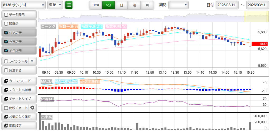Viewport: 270px width, 131px height.
Task: Click the ローソク candlestick legend label
Action: coord(49,26)
